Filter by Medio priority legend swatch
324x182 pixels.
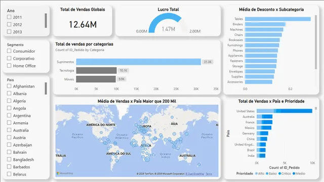294,173
